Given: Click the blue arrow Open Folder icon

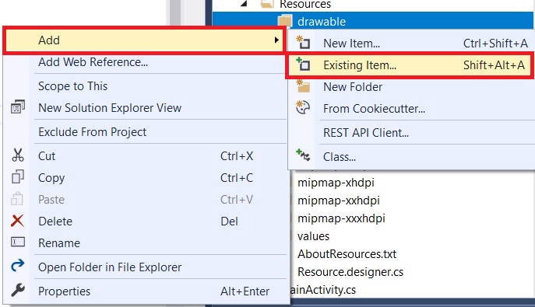Looking at the screenshot, I should point(18,266).
